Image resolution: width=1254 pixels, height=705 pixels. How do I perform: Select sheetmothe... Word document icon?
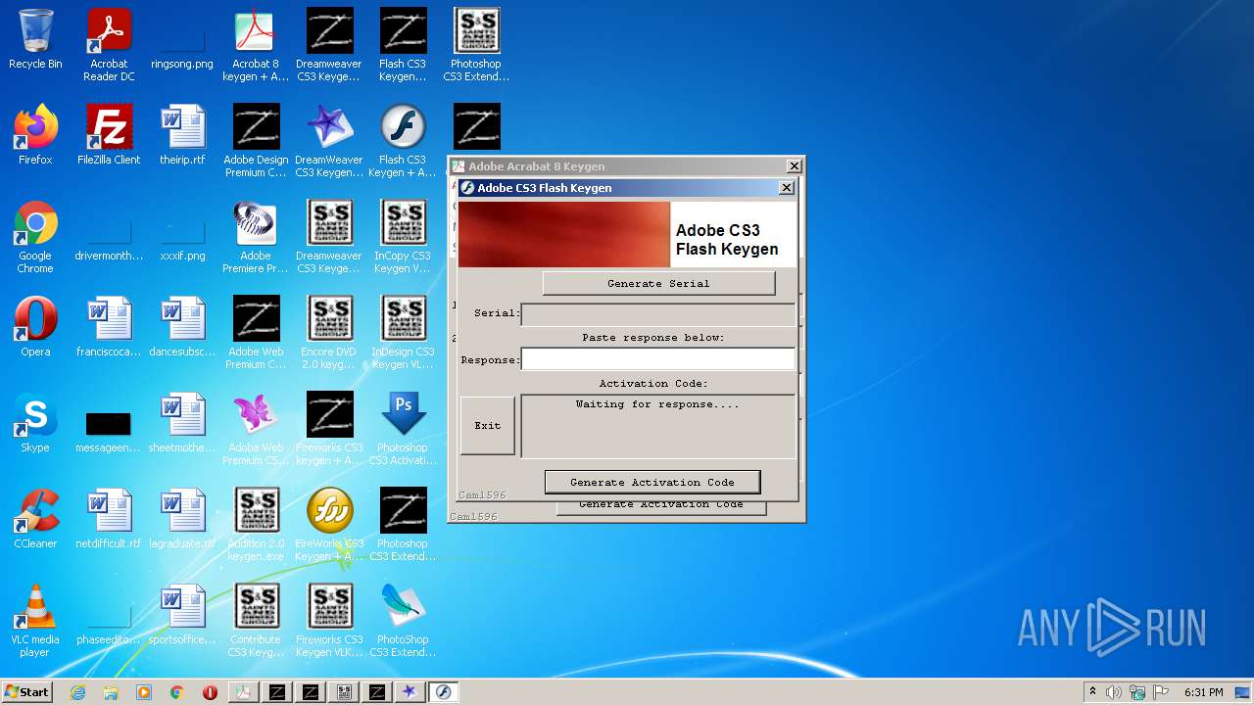coord(182,423)
